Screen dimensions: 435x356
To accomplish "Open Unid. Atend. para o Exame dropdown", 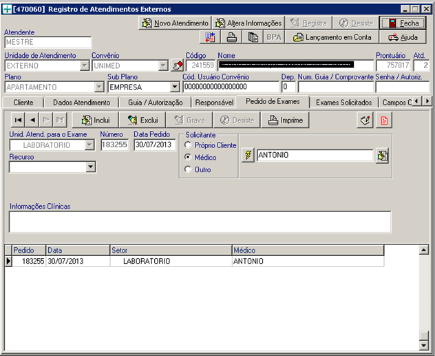I will pos(89,145).
